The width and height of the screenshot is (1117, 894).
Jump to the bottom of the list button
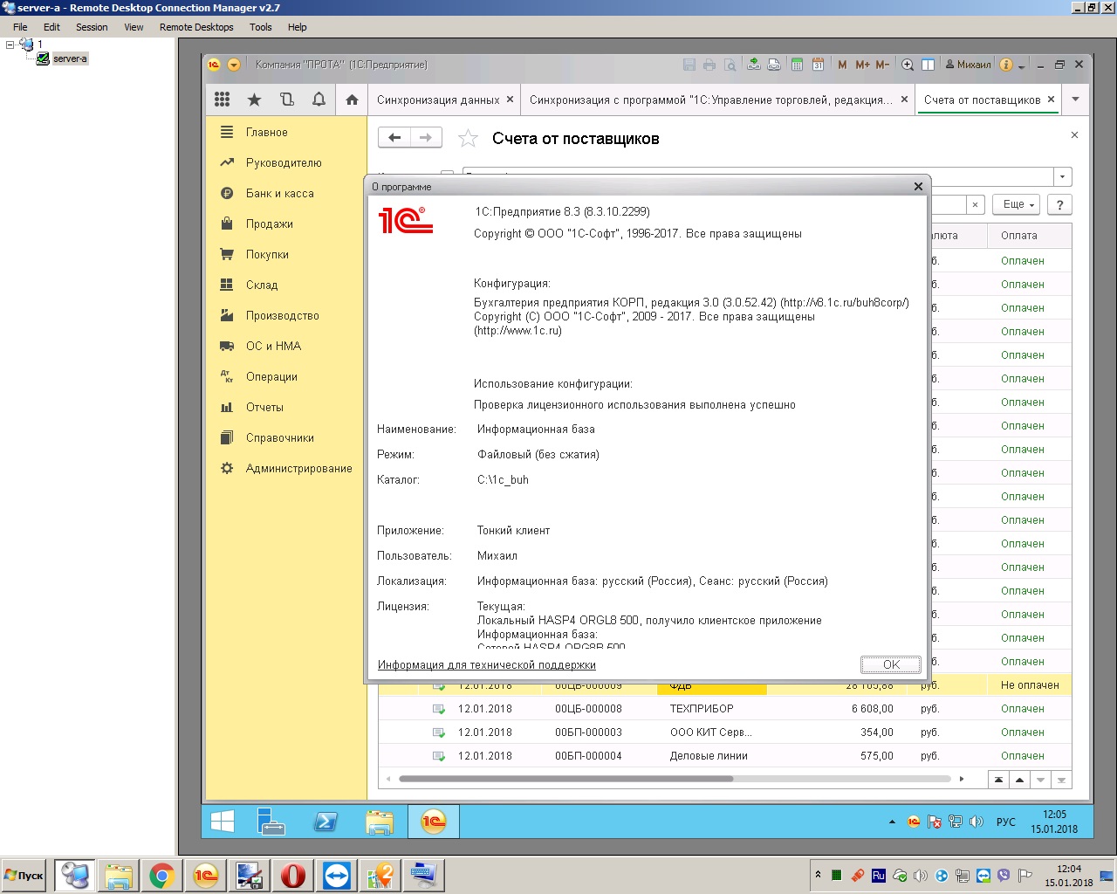pos(1061,780)
